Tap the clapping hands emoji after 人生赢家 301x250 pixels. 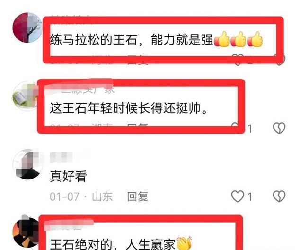(x=184, y=243)
